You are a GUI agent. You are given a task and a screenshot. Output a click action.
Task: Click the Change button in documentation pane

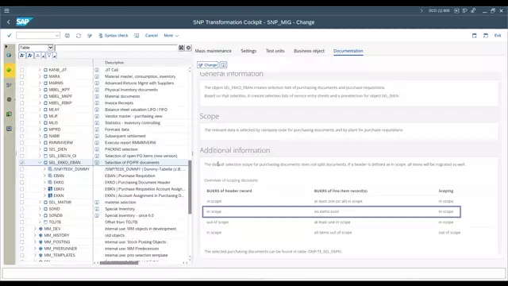207,65
